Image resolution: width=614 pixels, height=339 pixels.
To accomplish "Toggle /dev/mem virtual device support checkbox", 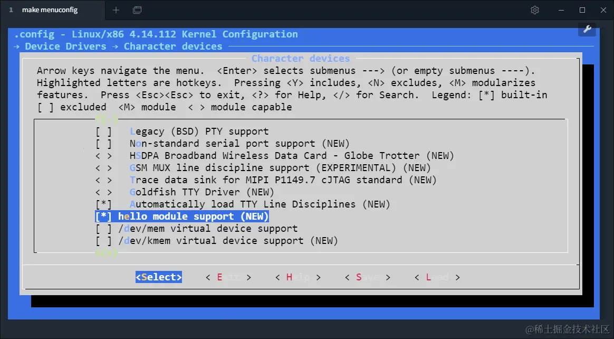I will click(x=104, y=229).
